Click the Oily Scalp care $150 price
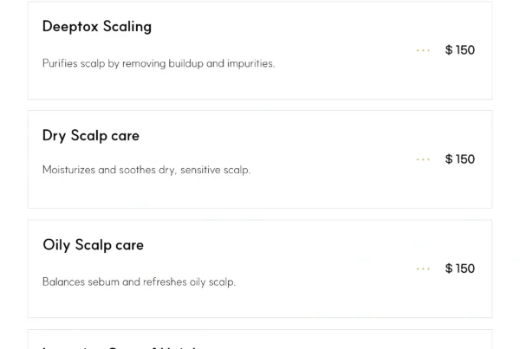The image size is (520, 349). [460, 268]
